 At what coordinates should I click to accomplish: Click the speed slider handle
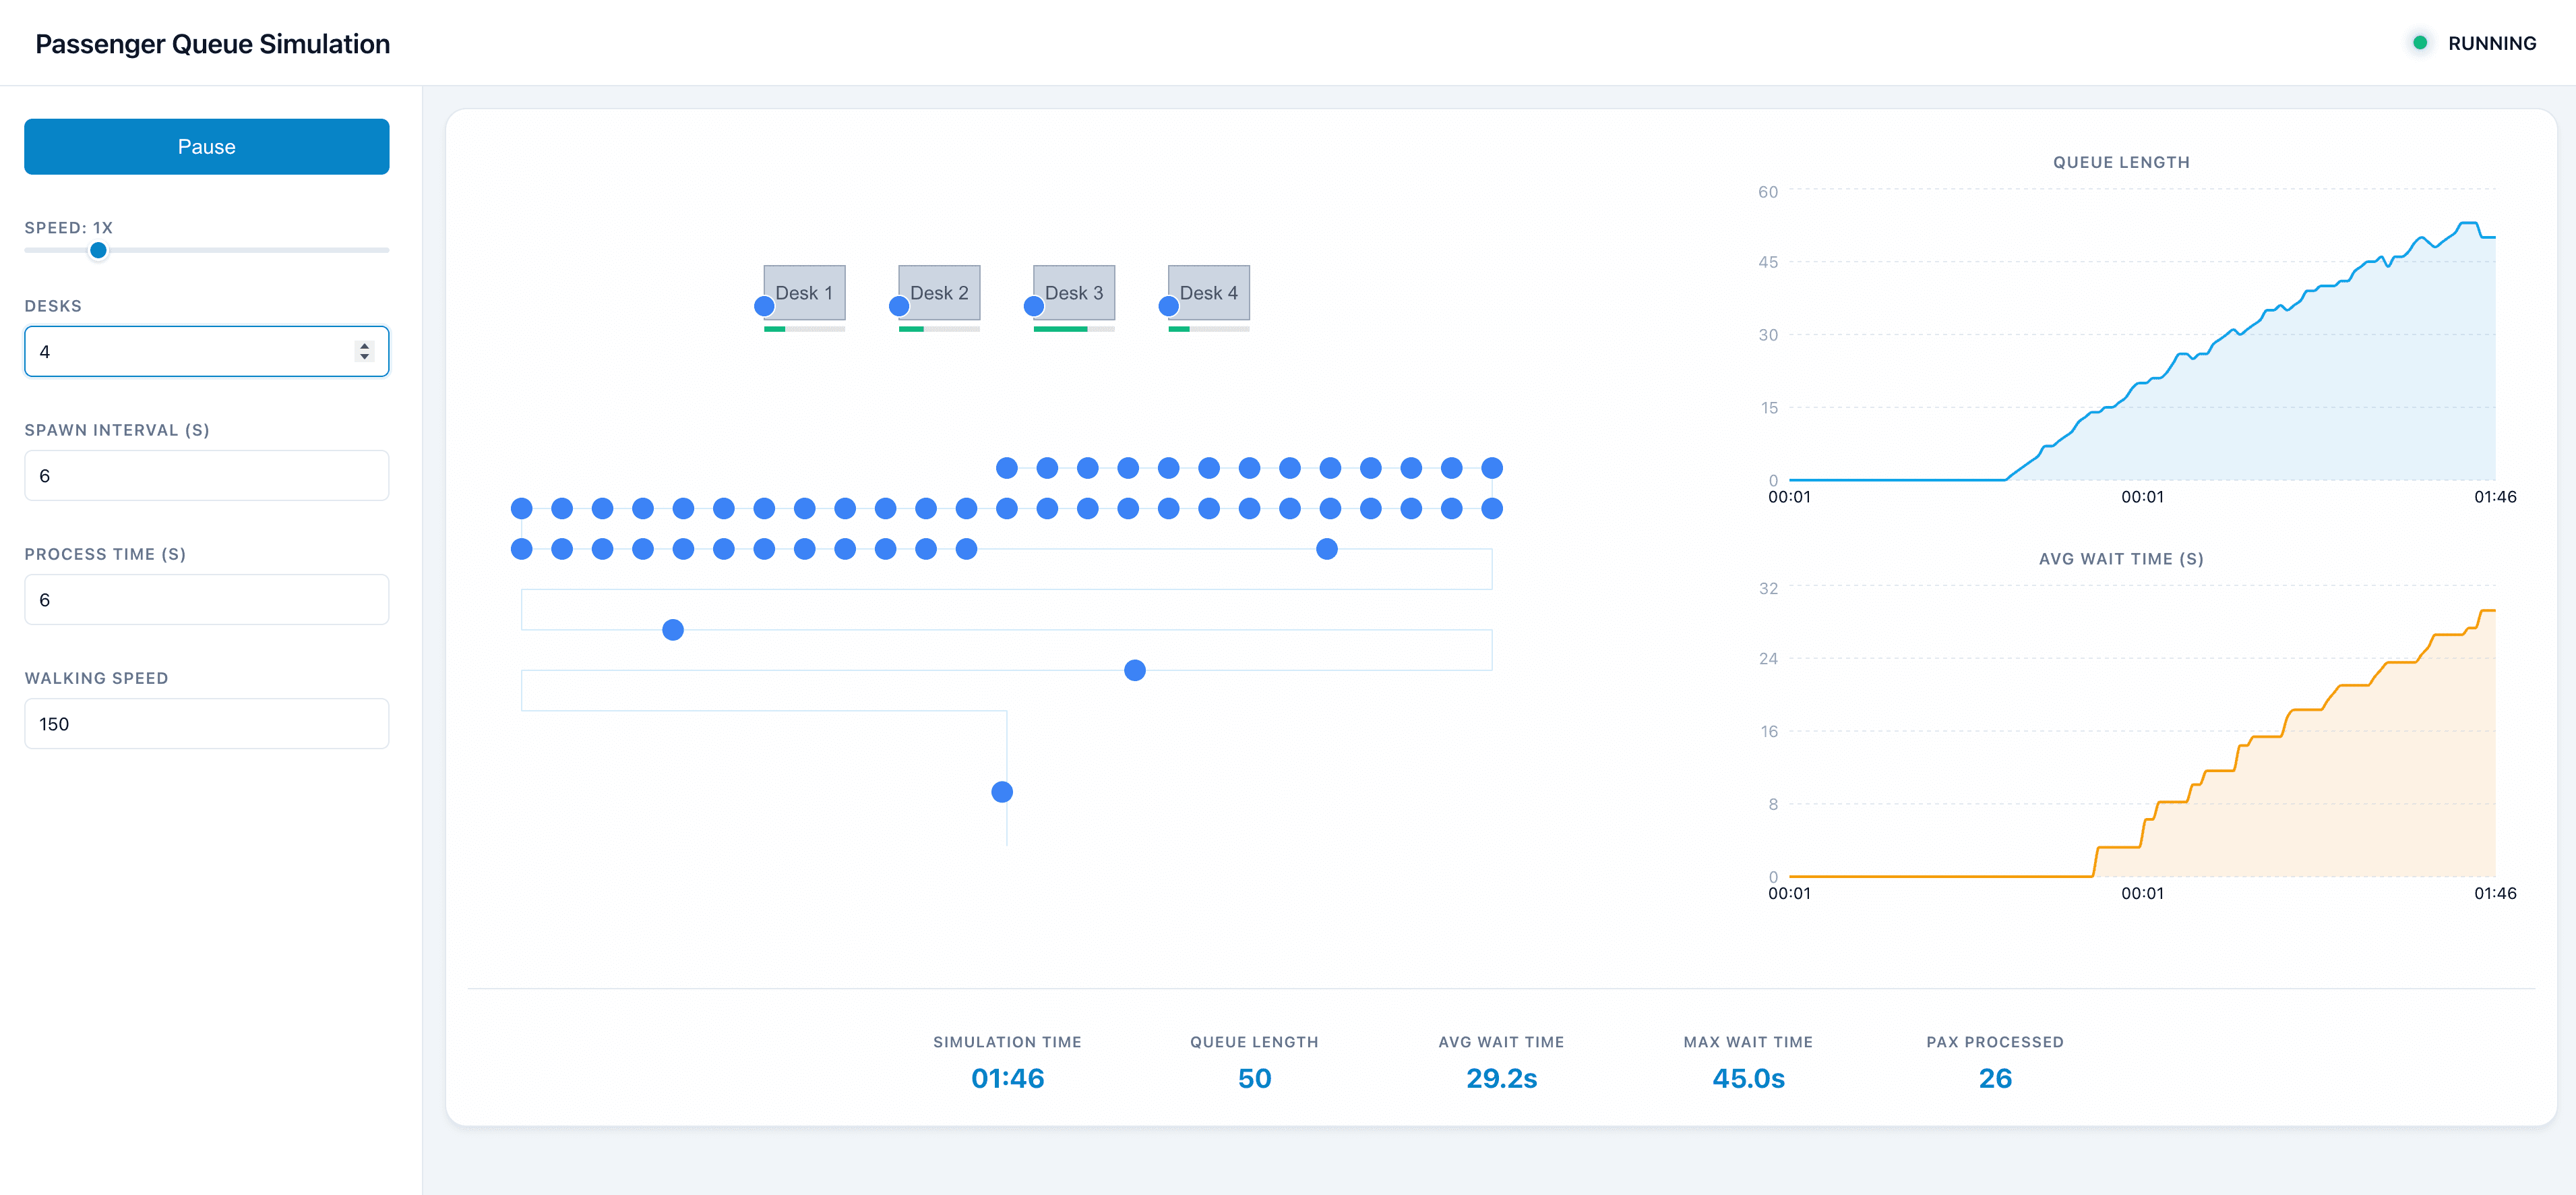pyautogui.click(x=98, y=250)
